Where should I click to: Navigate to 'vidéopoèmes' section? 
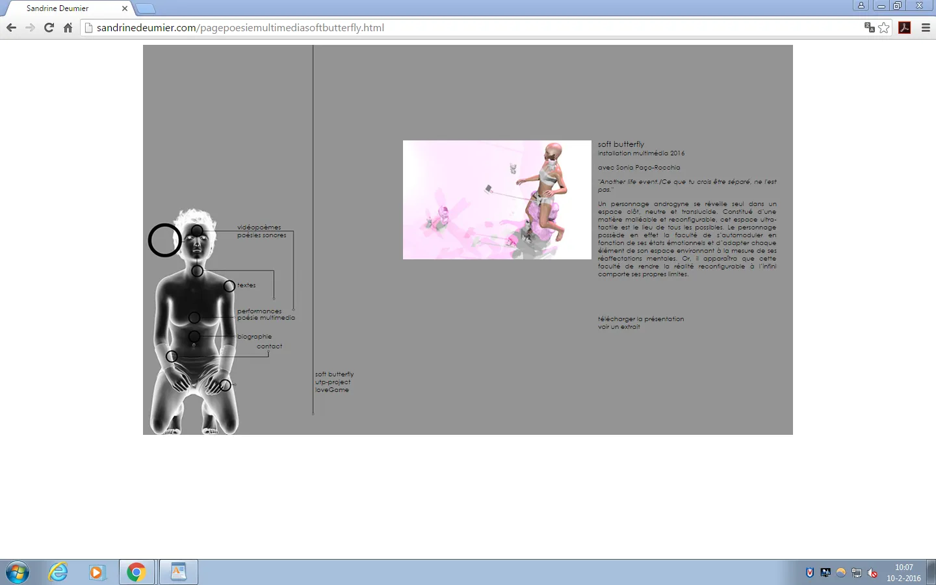click(x=259, y=227)
